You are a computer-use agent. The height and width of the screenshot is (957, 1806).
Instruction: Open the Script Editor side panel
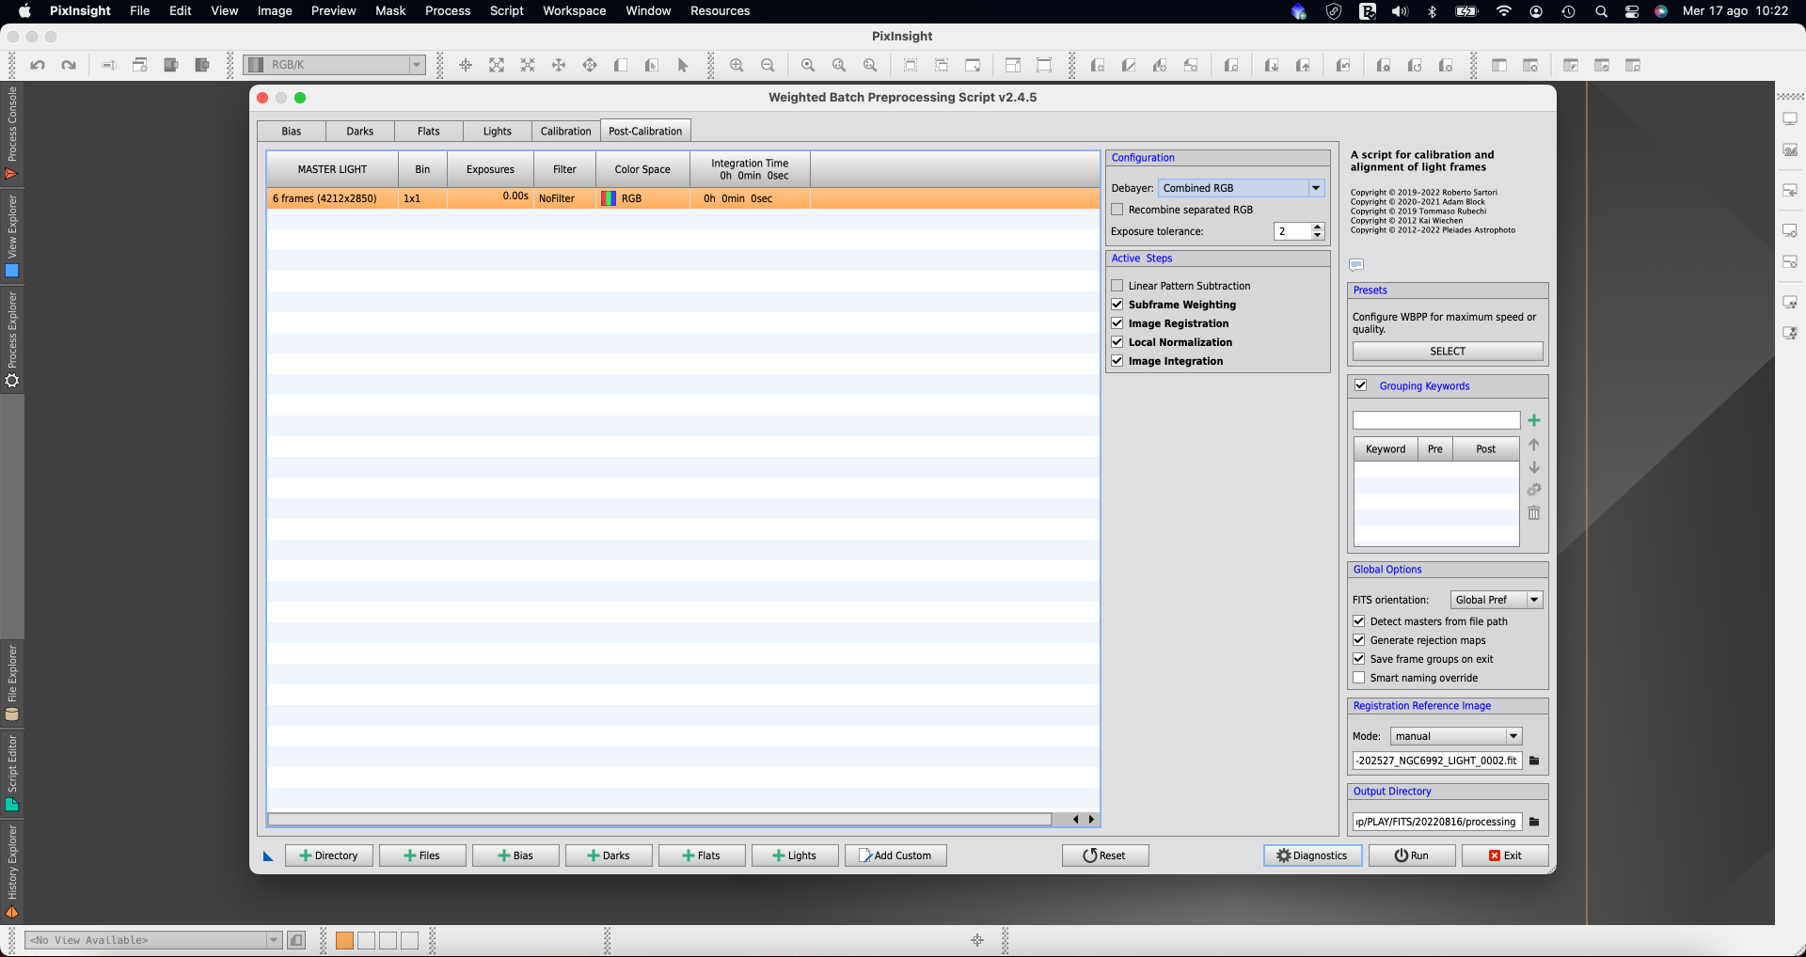(12, 773)
